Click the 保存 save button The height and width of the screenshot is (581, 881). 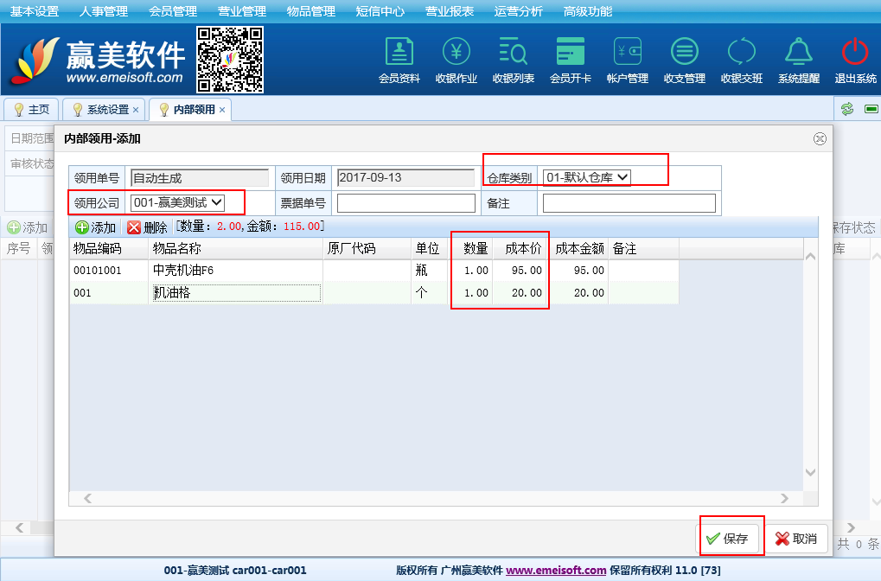click(x=728, y=539)
